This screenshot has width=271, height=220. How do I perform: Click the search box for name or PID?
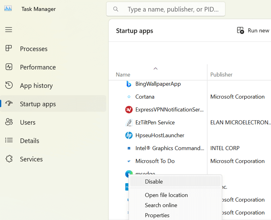coord(173,9)
